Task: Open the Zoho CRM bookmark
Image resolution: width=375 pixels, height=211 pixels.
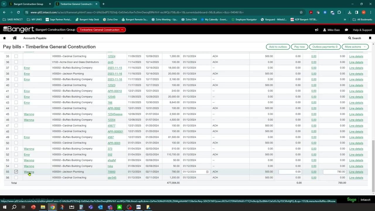Action: tap(189, 20)
